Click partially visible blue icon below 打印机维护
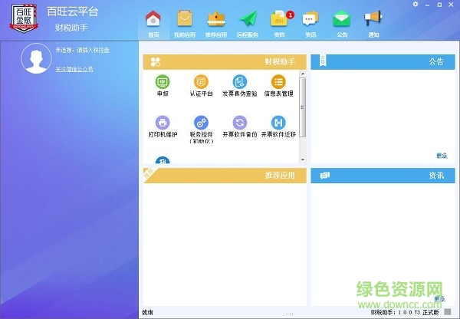This screenshot has height=319, width=460. pyautogui.click(x=163, y=160)
